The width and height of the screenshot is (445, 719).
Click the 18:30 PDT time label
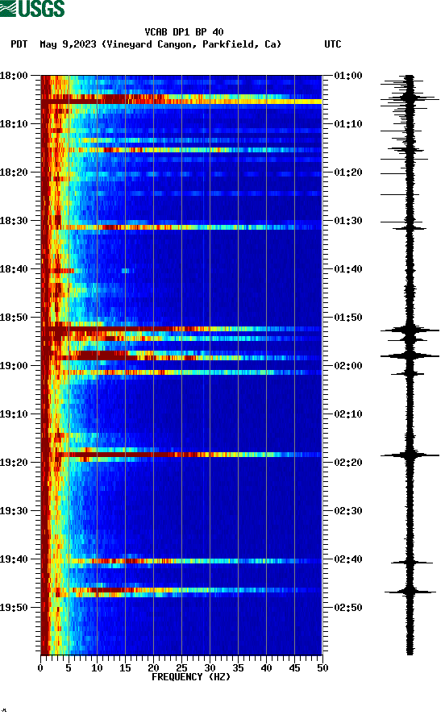14,221
